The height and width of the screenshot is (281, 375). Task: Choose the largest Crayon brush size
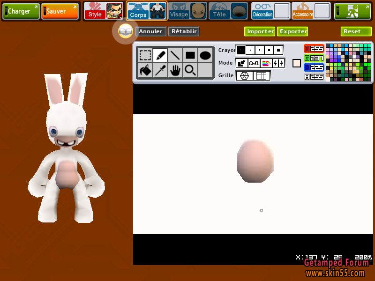(x=278, y=50)
